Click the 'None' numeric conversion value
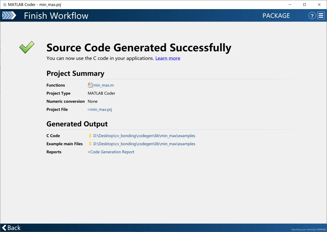The image size is (327, 232). coord(93,102)
